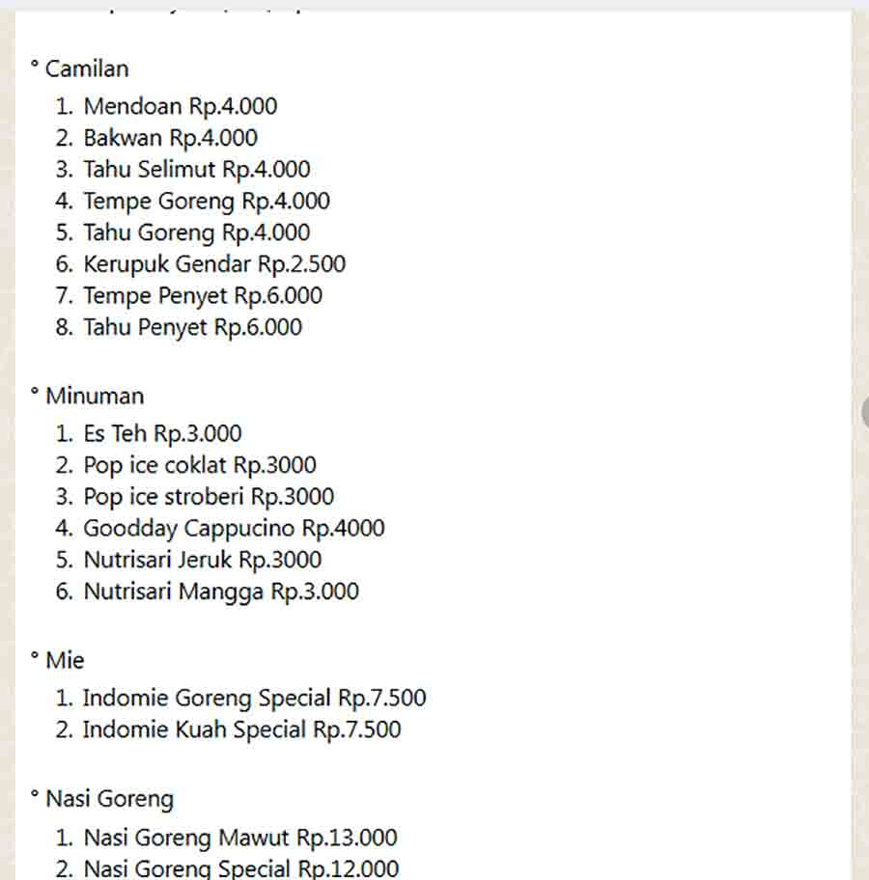Click the Goodday Cappucino Rp.4000 line
869x880 pixels.
(x=234, y=528)
